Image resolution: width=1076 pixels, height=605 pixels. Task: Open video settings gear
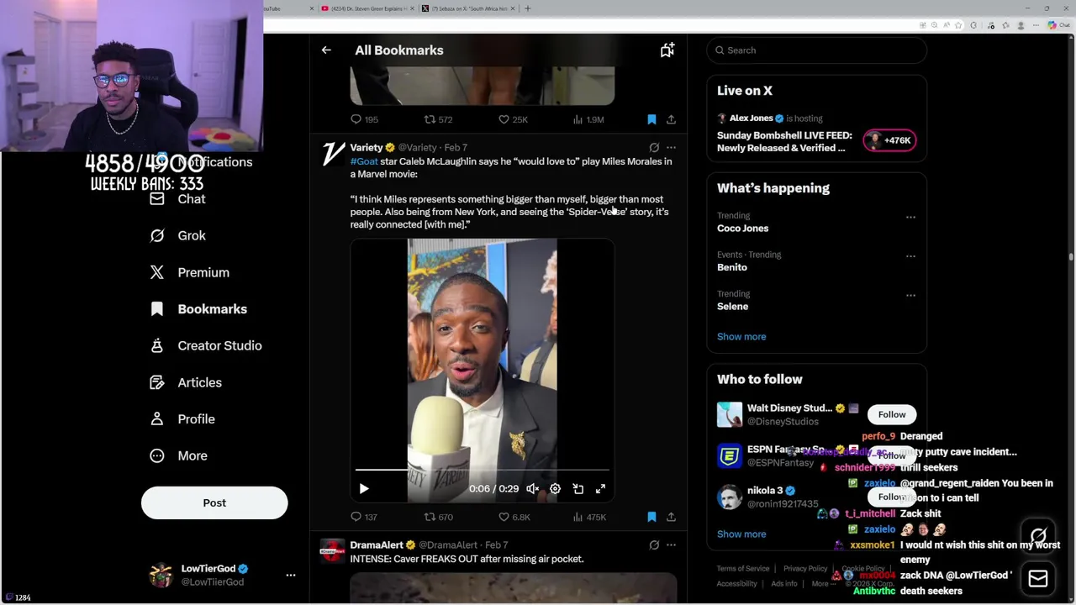pyautogui.click(x=555, y=488)
